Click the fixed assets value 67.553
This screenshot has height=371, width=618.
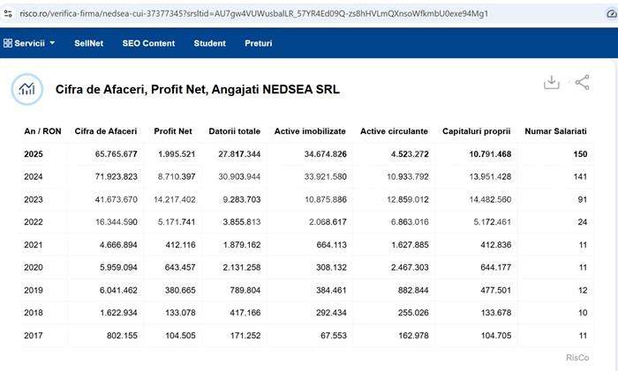pyautogui.click(x=334, y=335)
